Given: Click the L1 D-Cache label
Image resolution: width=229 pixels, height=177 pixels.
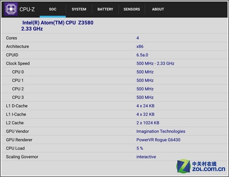Looking at the screenshot, I should pyautogui.click(x=17, y=106).
